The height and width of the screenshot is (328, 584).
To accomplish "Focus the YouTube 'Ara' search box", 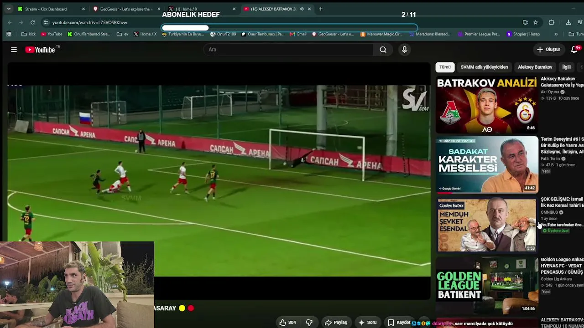I will pyautogui.click(x=288, y=50).
